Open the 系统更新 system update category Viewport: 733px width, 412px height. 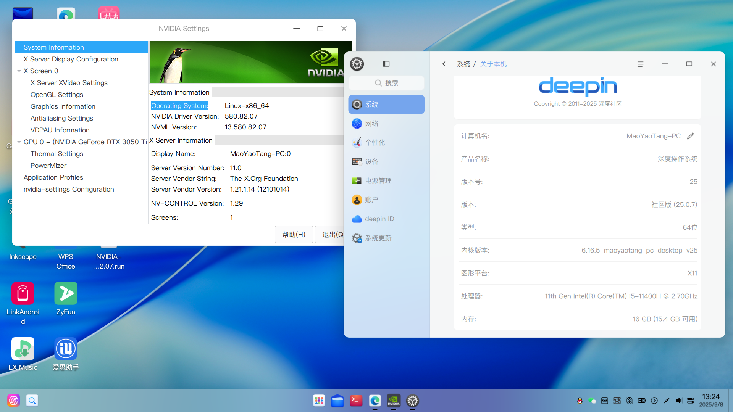(x=386, y=238)
